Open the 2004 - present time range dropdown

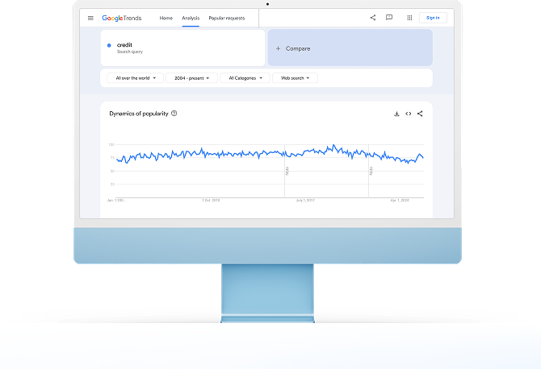pyautogui.click(x=191, y=78)
